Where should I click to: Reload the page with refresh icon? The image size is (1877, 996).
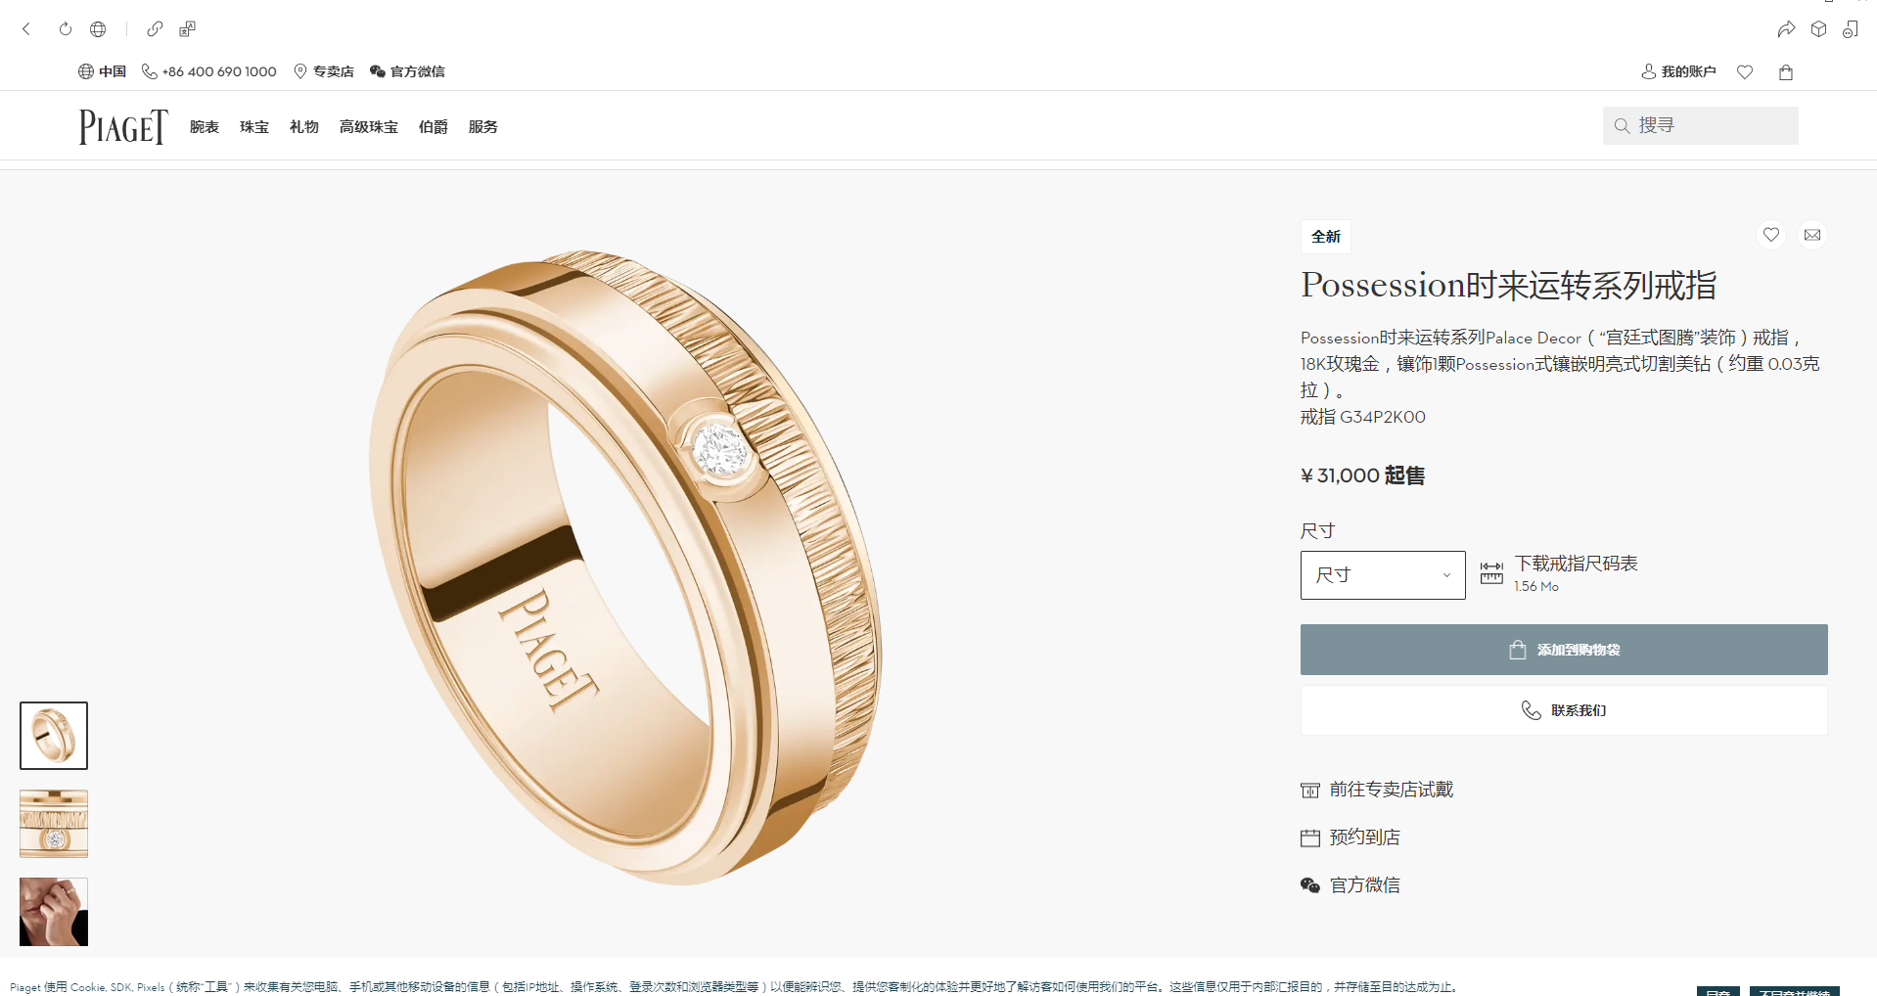pyautogui.click(x=66, y=29)
